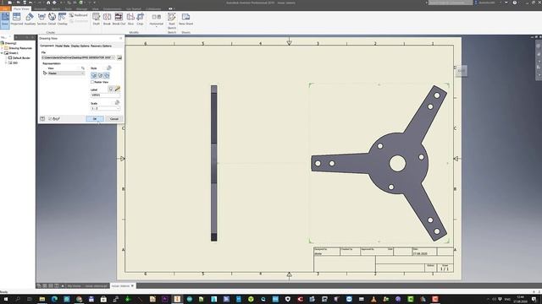The width and height of the screenshot is (542, 304).
Task: Click the projected side view of part
Action: [214, 163]
